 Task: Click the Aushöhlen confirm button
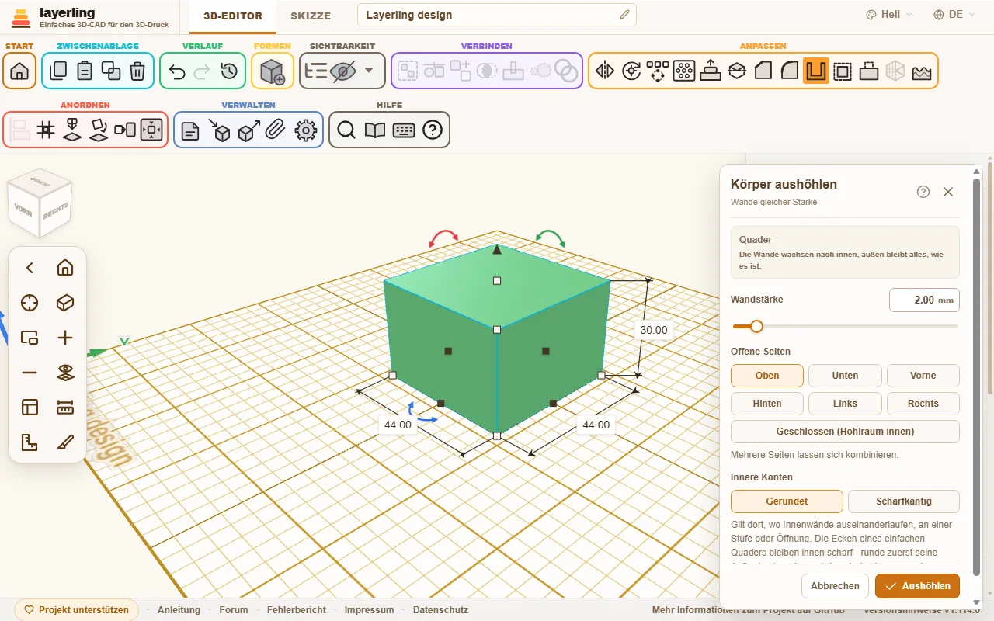[918, 586]
